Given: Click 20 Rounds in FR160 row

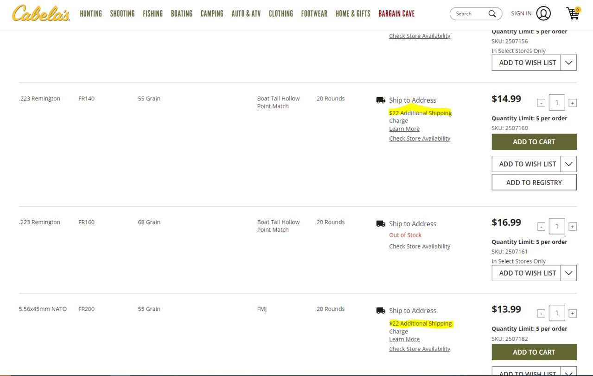Looking at the screenshot, I should pos(331,222).
